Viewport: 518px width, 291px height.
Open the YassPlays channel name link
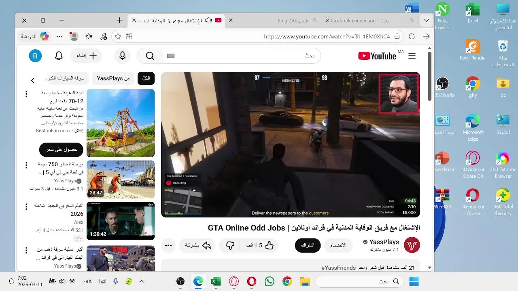coord(384,242)
